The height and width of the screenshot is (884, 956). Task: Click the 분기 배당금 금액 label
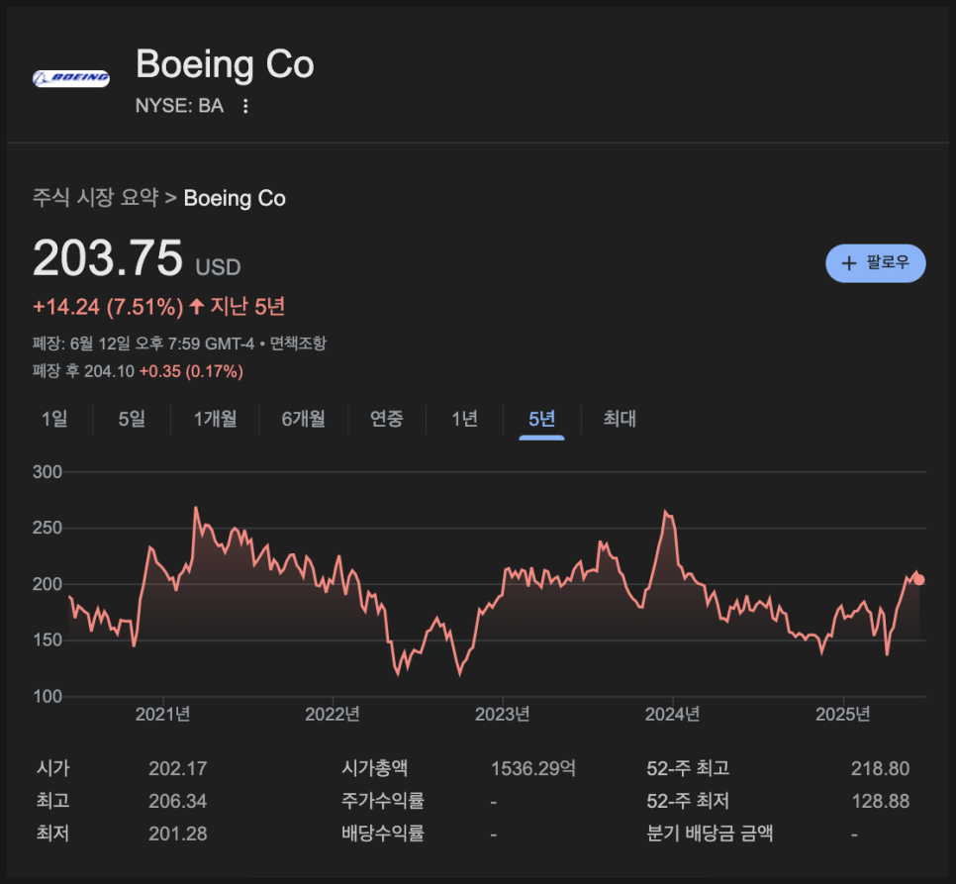(710, 834)
